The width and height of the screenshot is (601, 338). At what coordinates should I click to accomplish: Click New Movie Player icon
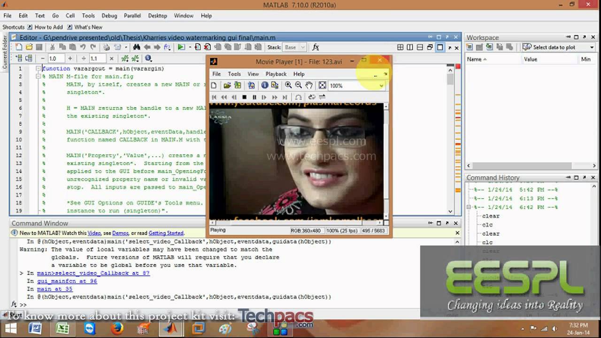coord(214,85)
